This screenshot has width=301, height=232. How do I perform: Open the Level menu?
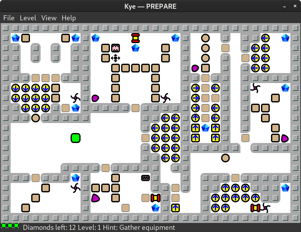pyautogui.click(x=28, y=18)
